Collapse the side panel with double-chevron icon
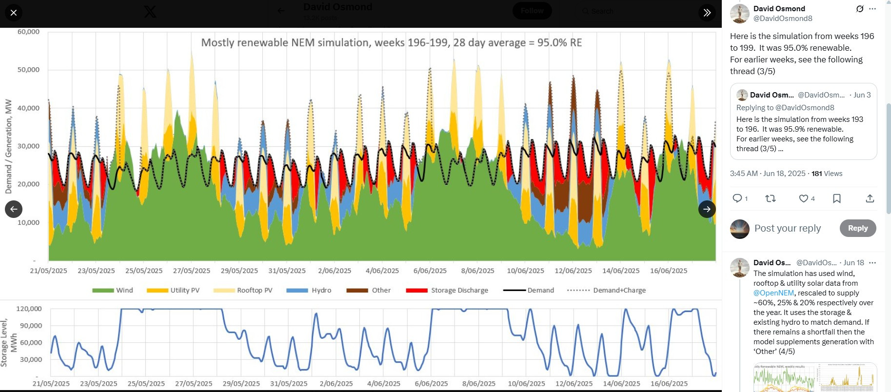The width and height of the screenshot is (891, 392). pyautogui.click(x=707, y=13)
